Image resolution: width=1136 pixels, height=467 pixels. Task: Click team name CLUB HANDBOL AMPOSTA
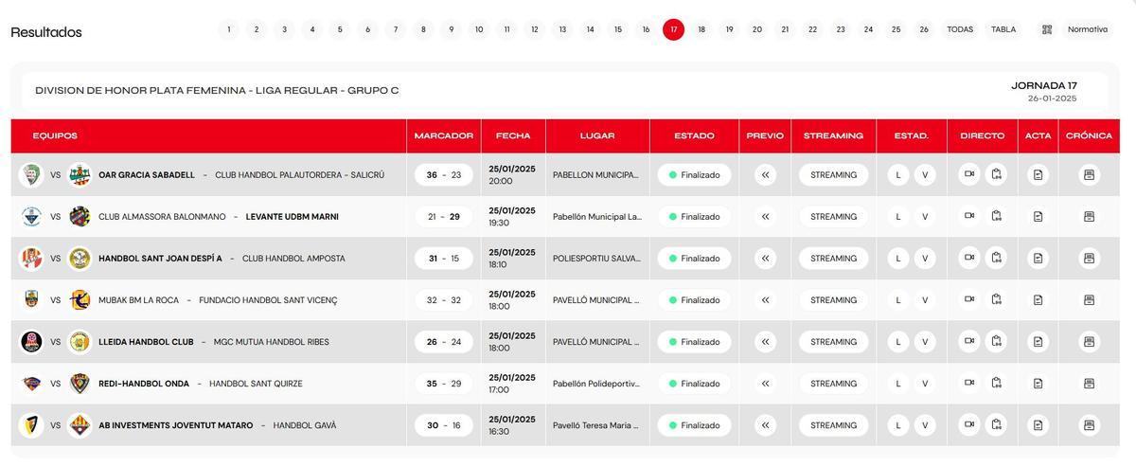pyautogui.click(x=293, y=259)
